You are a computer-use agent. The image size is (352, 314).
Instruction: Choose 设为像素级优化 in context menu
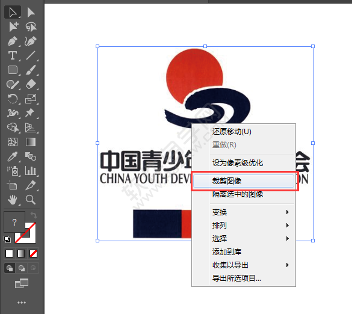click(252, 163)
